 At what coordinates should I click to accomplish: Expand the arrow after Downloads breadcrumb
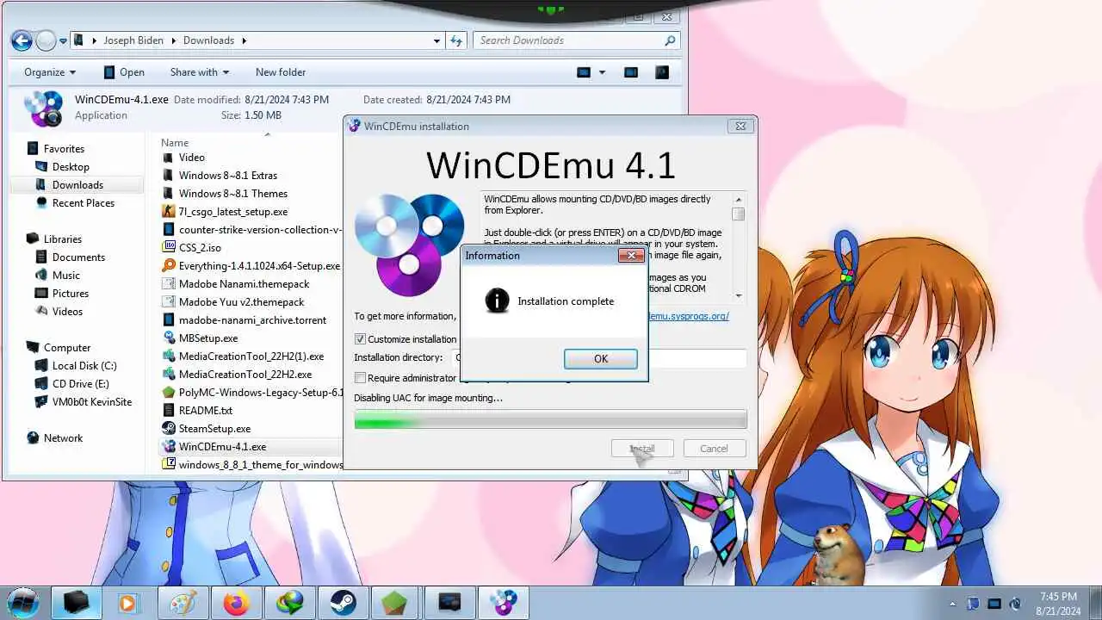click(x=244, y=40)
